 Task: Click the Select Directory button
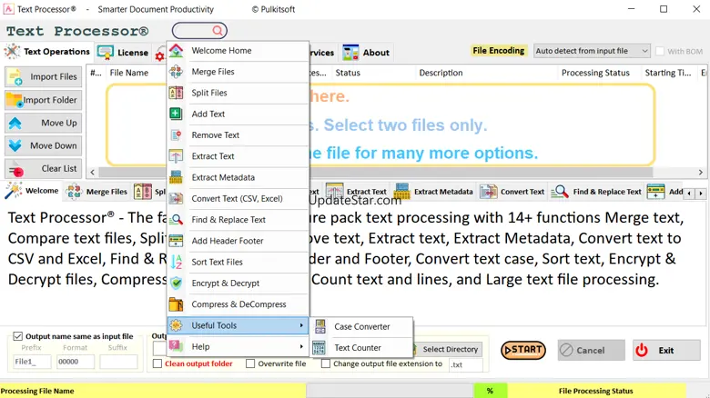click(x=447, y=349)
